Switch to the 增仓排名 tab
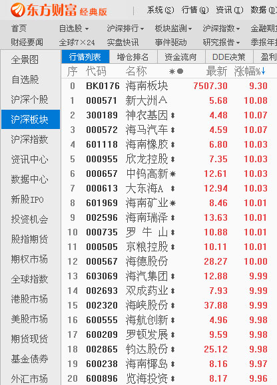Screen dimensions: 277x385 pos(133,57)
